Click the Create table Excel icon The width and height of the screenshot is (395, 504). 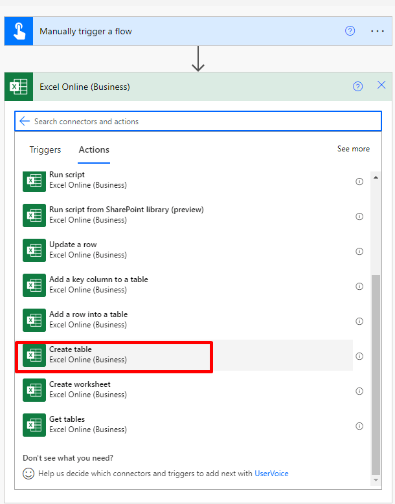click(x=34, y=355)
